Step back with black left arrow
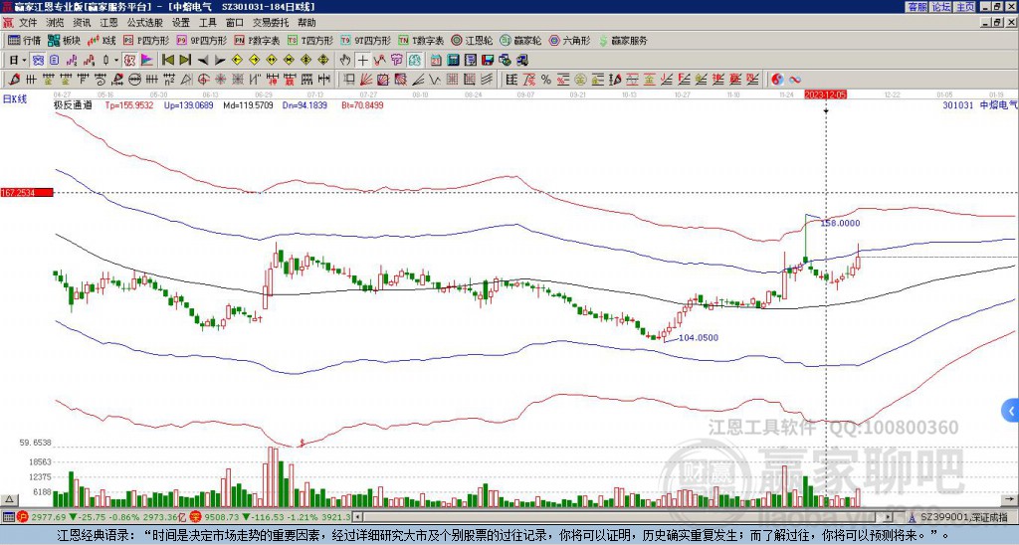 pos(203,61)
